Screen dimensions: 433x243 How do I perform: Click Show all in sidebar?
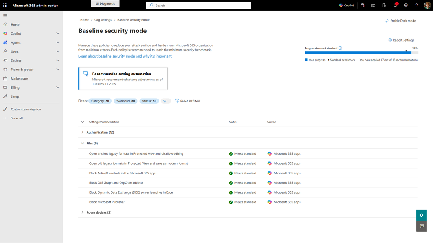16,118
